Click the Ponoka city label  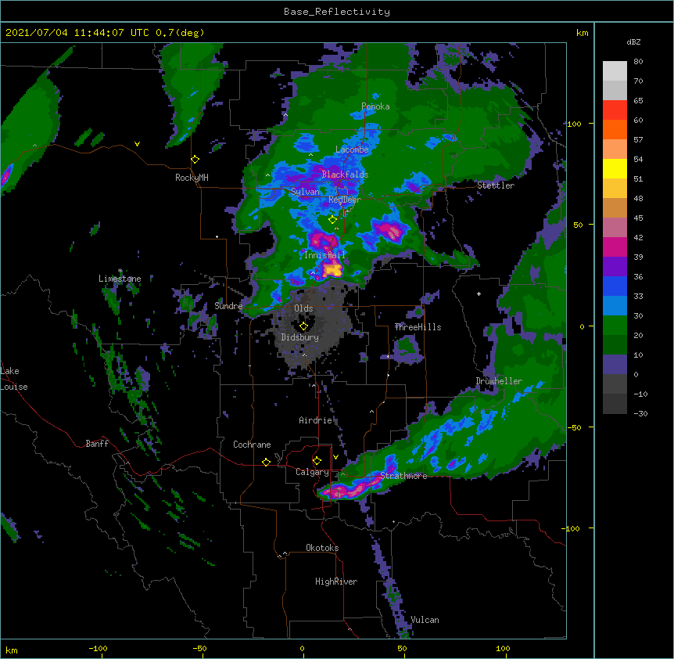(x=375, y=106)
